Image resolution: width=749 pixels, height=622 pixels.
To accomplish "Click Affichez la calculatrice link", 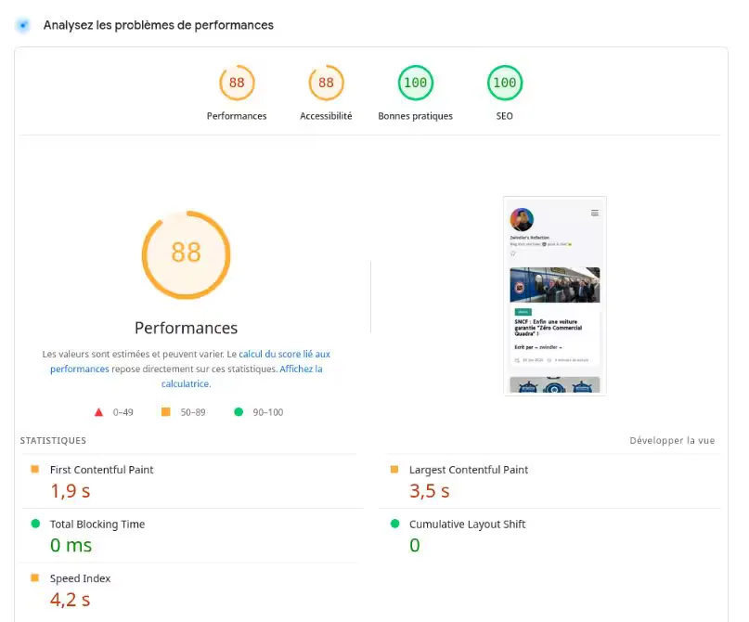I will 300,369.
